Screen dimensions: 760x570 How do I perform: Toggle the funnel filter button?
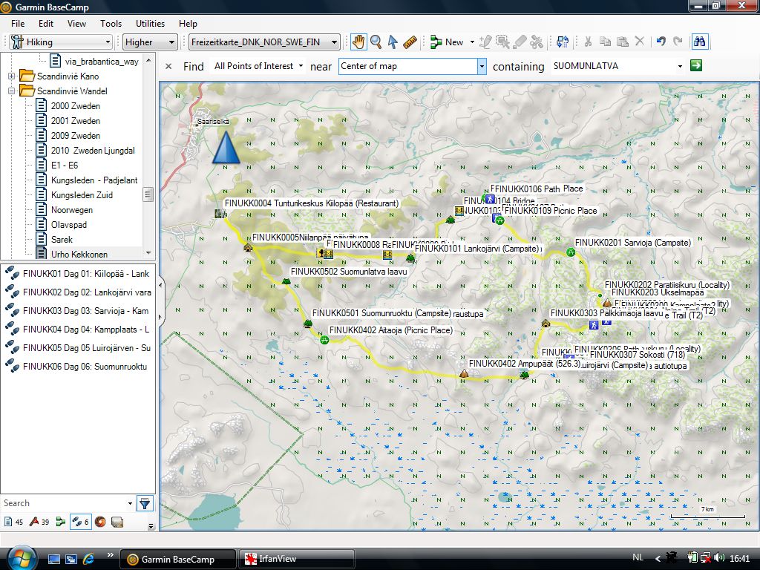click(145, 504)
